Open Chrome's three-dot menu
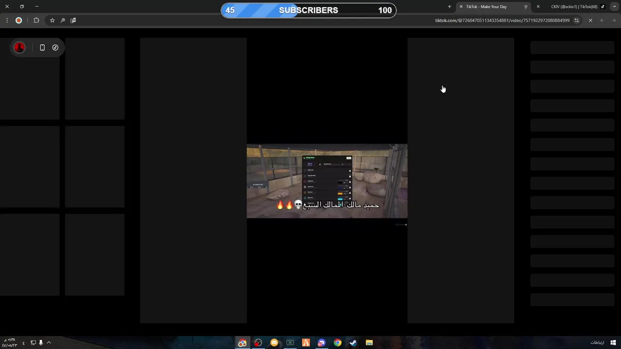Image resolution: width=621 pixels, height=349 pixels. tap(7, 20)
